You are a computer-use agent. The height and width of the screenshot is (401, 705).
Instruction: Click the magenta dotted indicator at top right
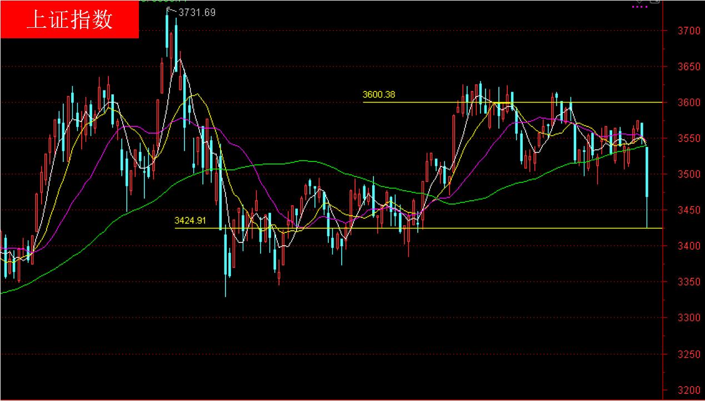[x=640, y=7]
